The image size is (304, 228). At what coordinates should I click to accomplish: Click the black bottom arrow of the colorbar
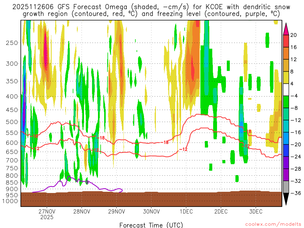(x=286, y=199)
